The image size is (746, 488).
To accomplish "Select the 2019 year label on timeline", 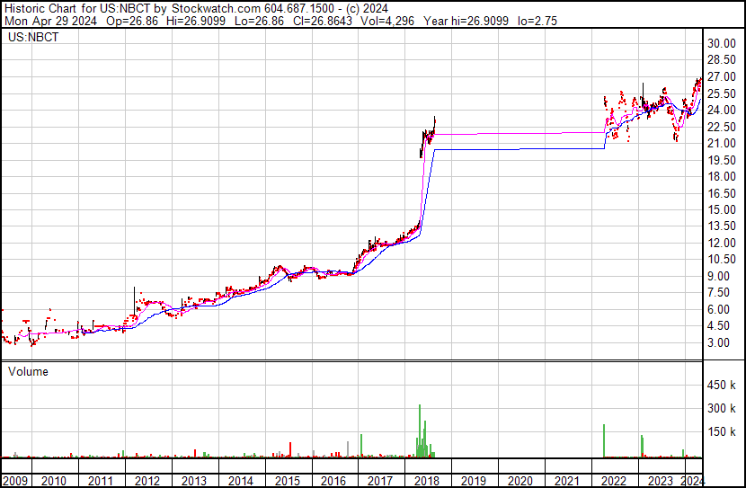I will [x=474, y=481].
